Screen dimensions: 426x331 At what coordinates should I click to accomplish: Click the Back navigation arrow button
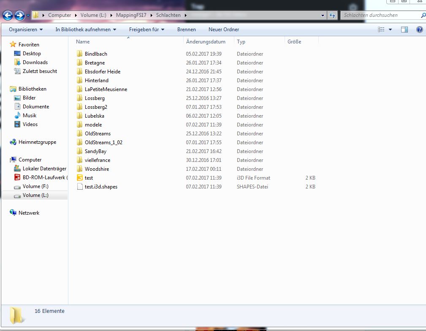[8, 16]
